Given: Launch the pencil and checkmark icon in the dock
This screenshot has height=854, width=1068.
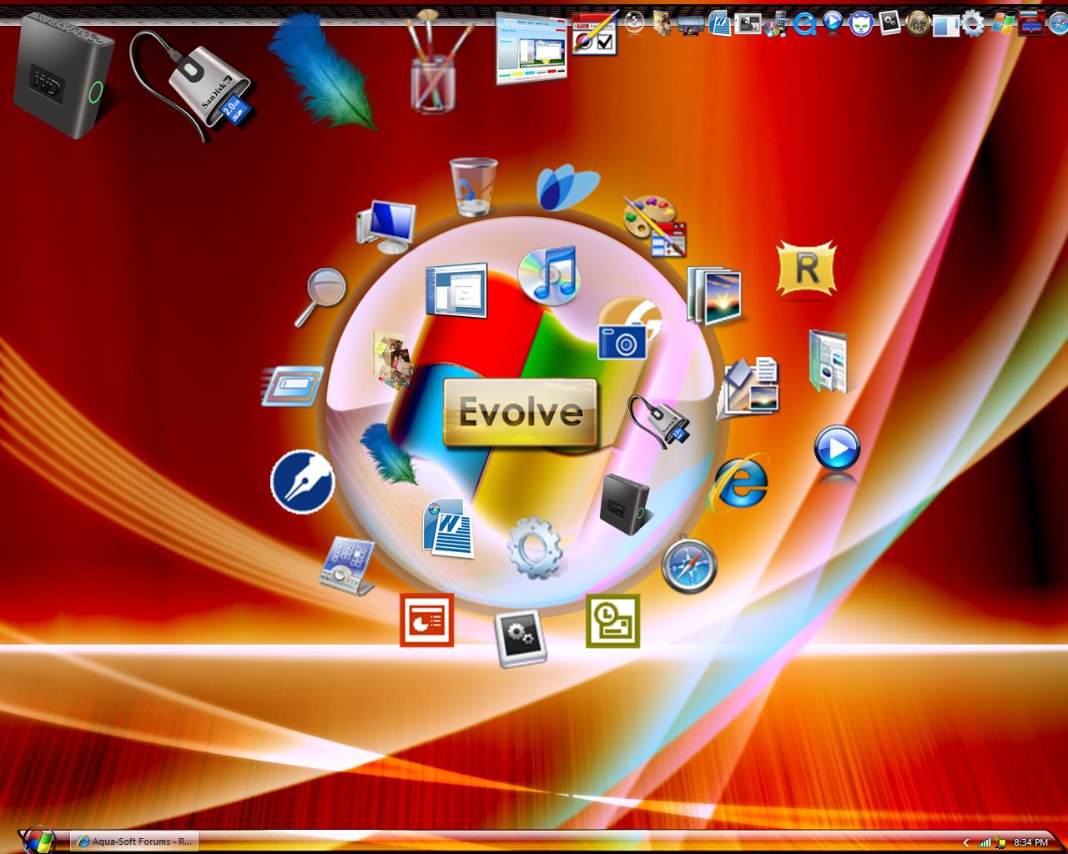Looking at the screenshot, I should 595,33.
